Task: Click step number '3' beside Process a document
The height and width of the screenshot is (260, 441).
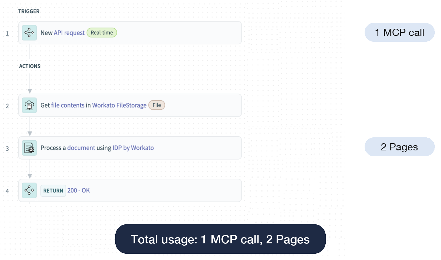Action: (x=8, y=148)
